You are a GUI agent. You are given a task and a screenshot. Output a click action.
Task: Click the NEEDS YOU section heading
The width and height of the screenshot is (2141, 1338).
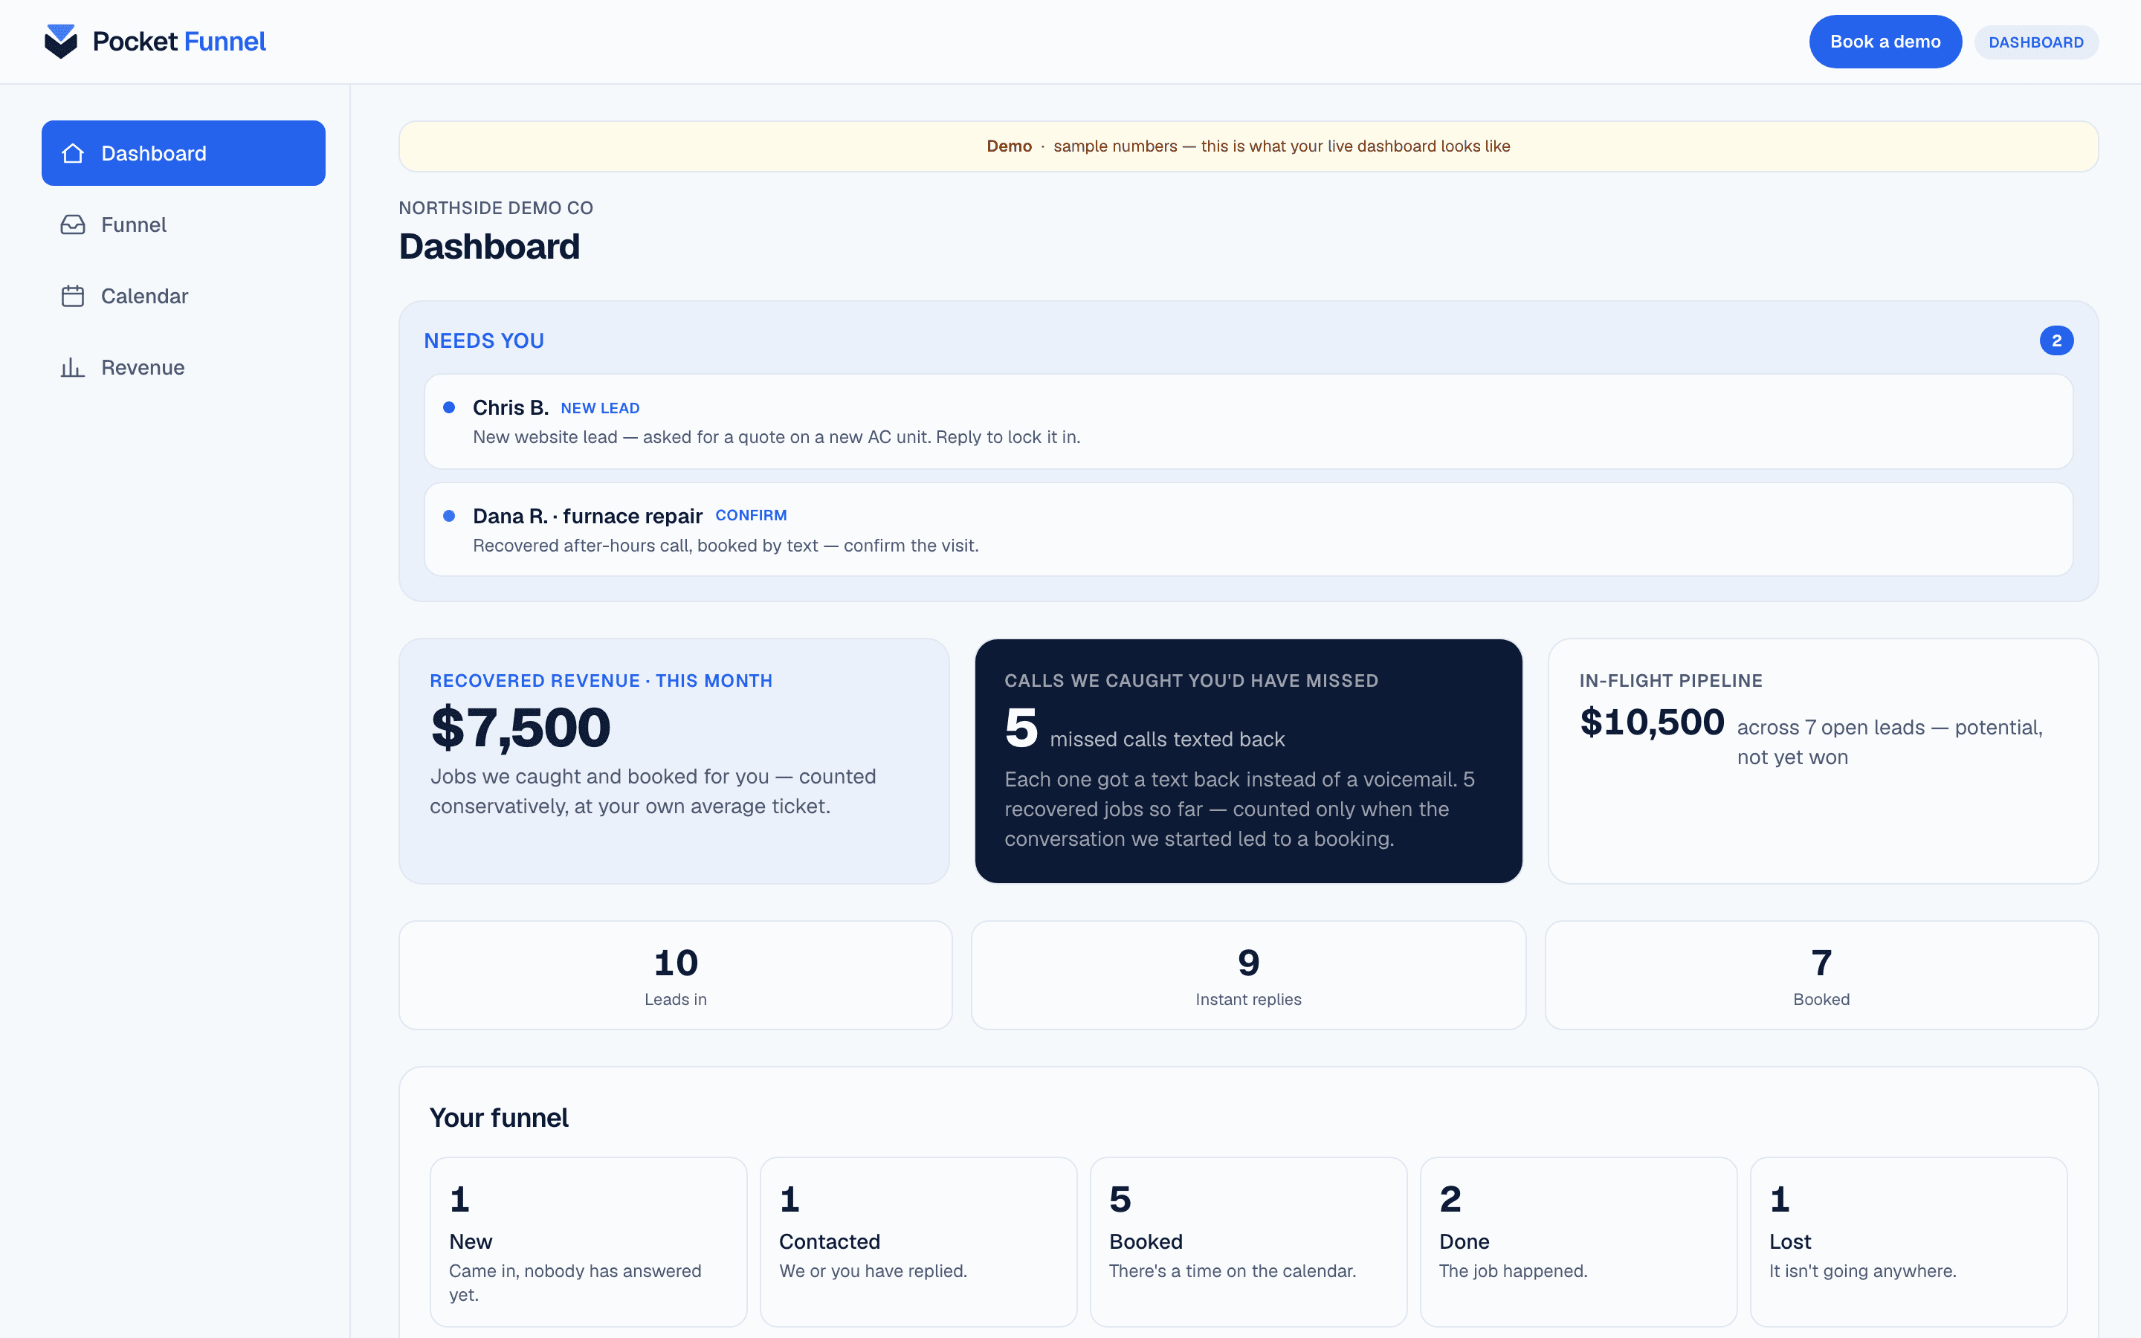(484, 340)
